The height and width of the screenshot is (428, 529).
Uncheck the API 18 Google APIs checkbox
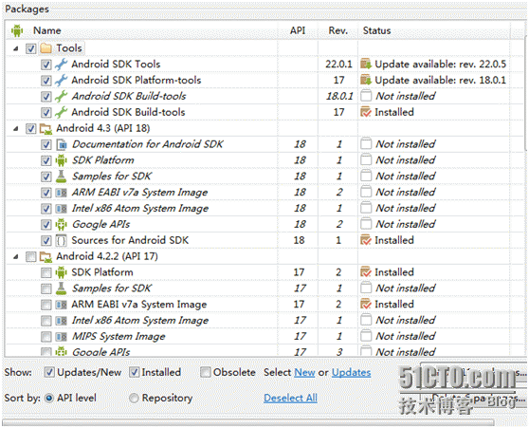(46, 225)
